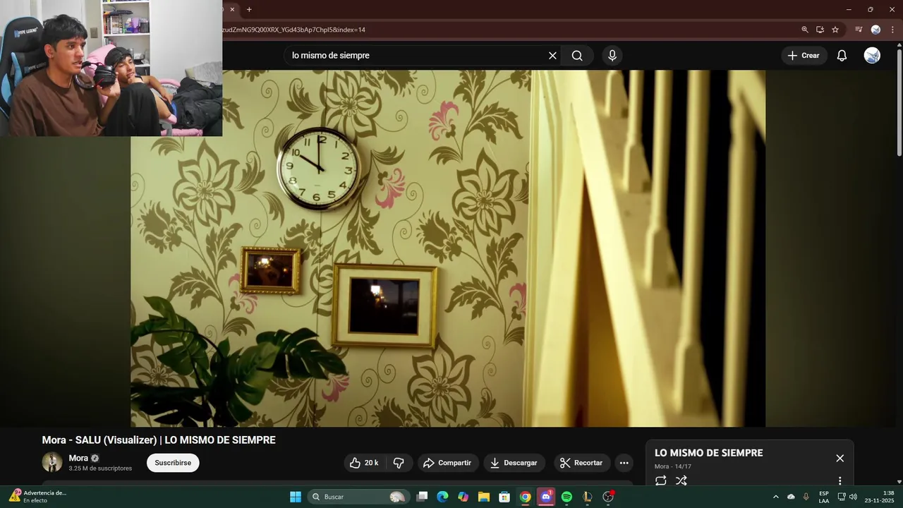Open playlist panel three-dot options
Screen dimensions: 903x508
[840, 480]
